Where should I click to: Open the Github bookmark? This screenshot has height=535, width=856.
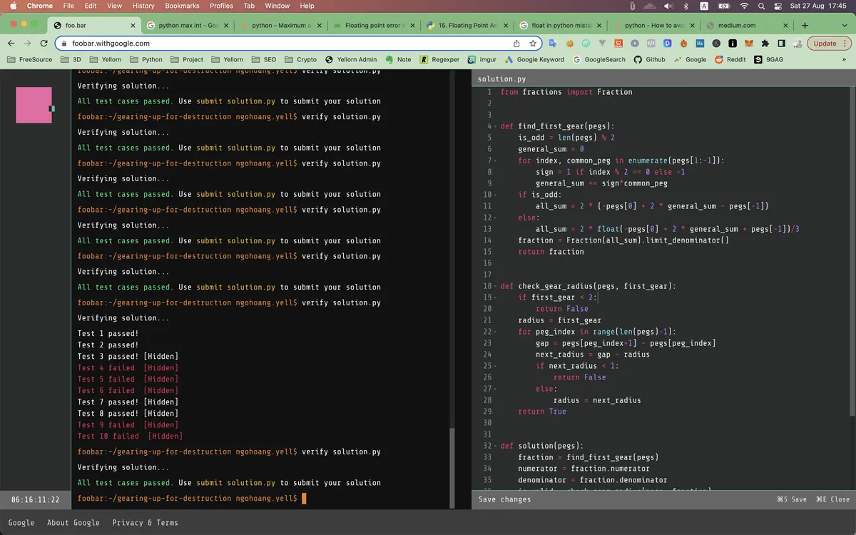coord(649,59)
